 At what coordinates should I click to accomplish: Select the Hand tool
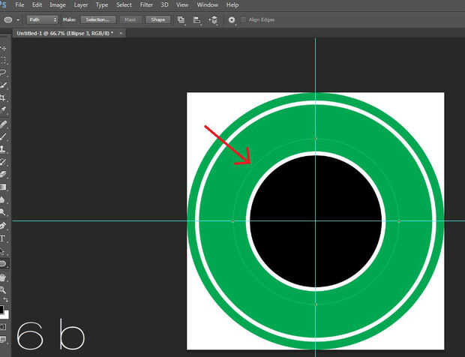coord(3,277)
